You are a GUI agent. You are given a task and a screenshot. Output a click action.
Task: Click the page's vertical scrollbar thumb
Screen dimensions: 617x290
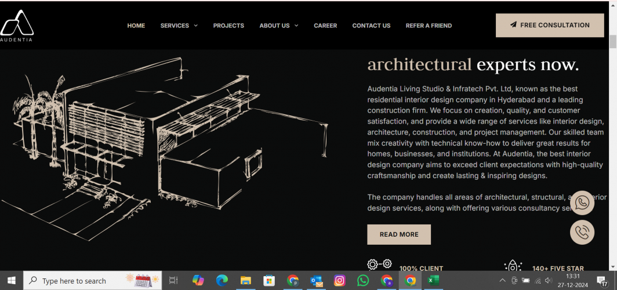click(x=613, y=41)
